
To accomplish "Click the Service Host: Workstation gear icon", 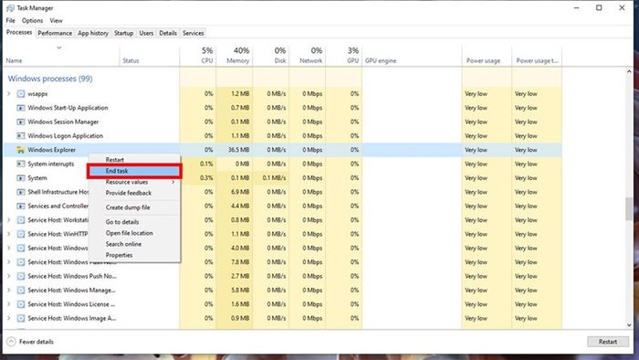I will (x=21, y=220).
